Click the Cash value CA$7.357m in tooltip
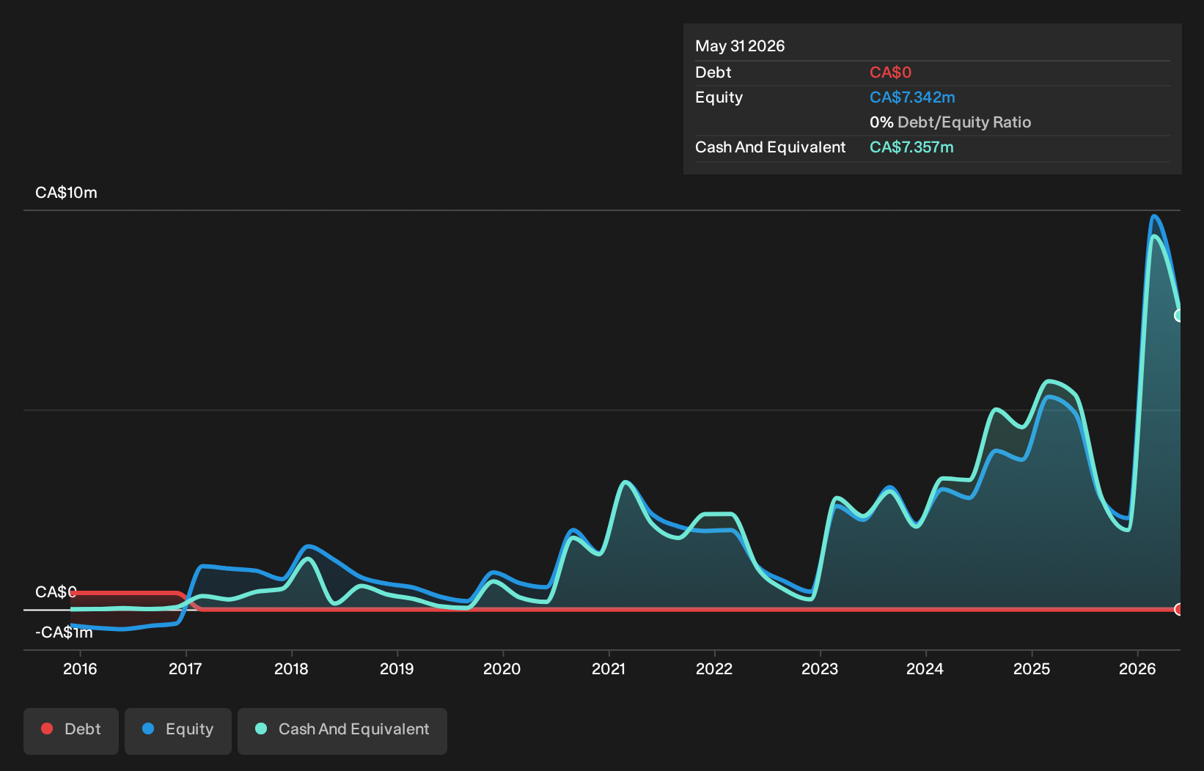Screen dimensions: 1204x771 click(x=911, y=147)
